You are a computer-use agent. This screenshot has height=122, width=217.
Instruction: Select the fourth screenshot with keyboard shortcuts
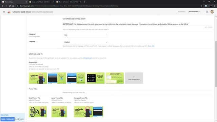point(96,78)
